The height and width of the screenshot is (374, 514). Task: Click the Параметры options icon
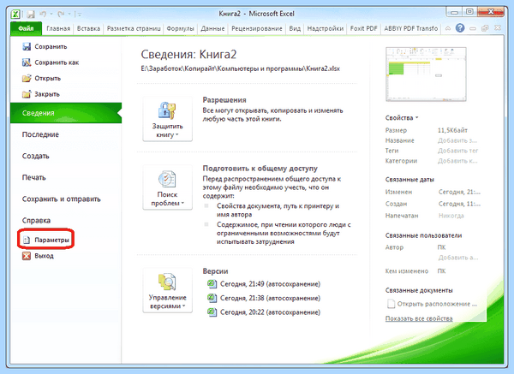click(27, 240)
